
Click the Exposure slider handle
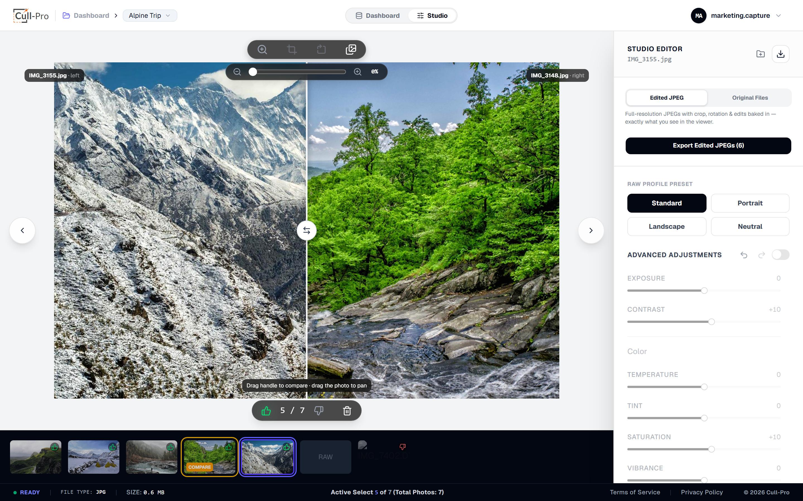click(x=704, y=291)
